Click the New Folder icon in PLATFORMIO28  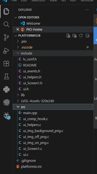coord(74,36)
